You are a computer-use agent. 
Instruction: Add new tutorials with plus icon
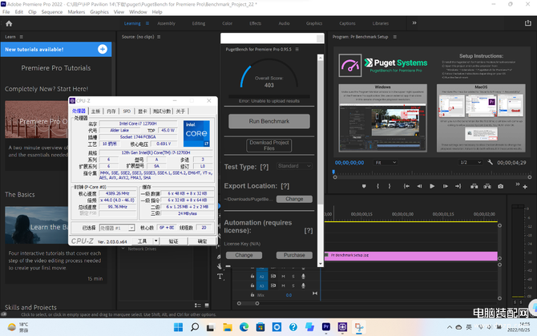tap(103, 50)
